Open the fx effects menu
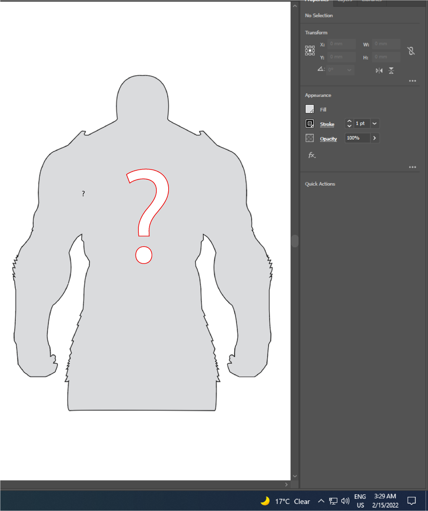The height and width of the screenshot is (511, 428). pos(312,155)
